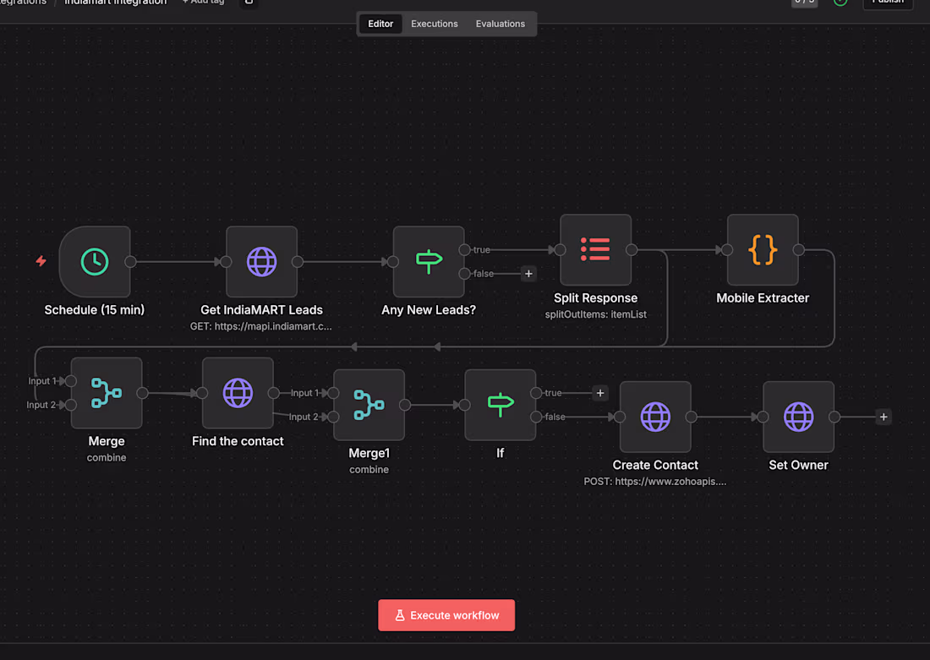
Task: Click the plus icon after Set Owner
Action: (x=883, y=417)
